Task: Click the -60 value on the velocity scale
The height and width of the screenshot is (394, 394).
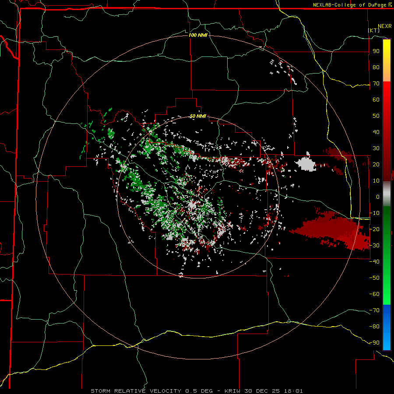Action: [x=374, y=294]
